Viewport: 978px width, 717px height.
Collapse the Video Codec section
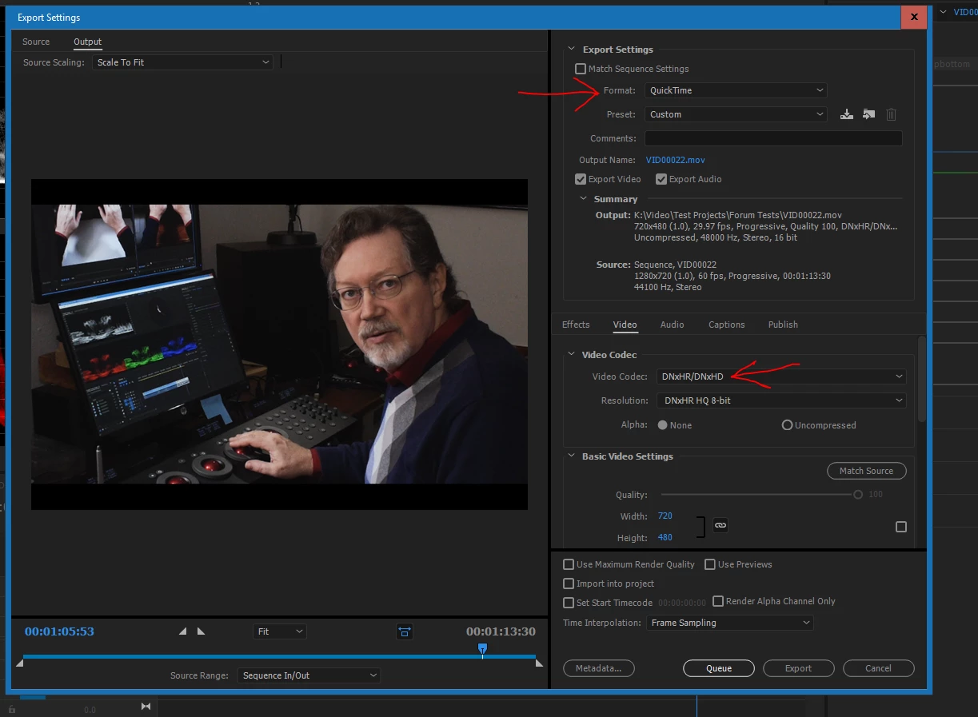571,355
